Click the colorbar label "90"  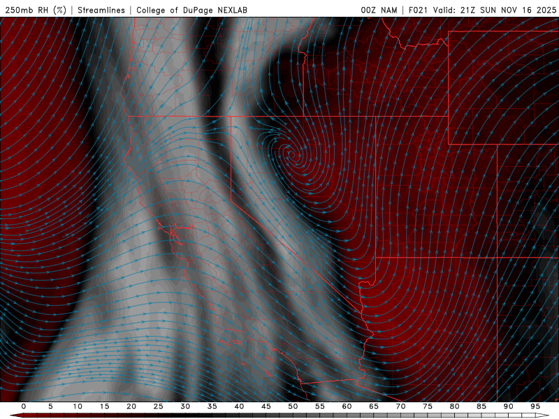tap(509, 406)
